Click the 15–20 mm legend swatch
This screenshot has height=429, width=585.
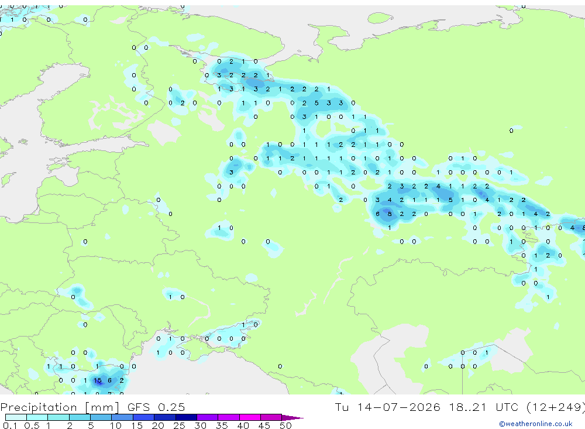click(x=143, y=417)
